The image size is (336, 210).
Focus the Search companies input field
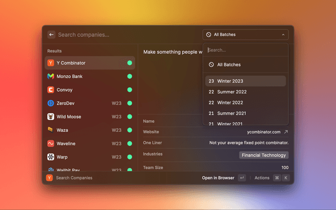tap(126, 35)
